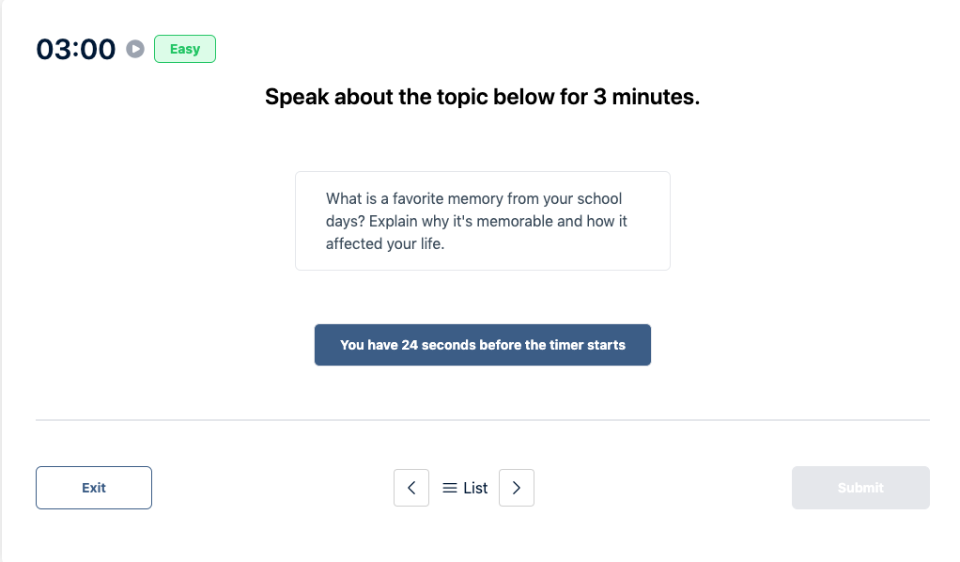Click the 03:00 timer display
This screenshot has width=960, height=562.
(x=75, y=49)
